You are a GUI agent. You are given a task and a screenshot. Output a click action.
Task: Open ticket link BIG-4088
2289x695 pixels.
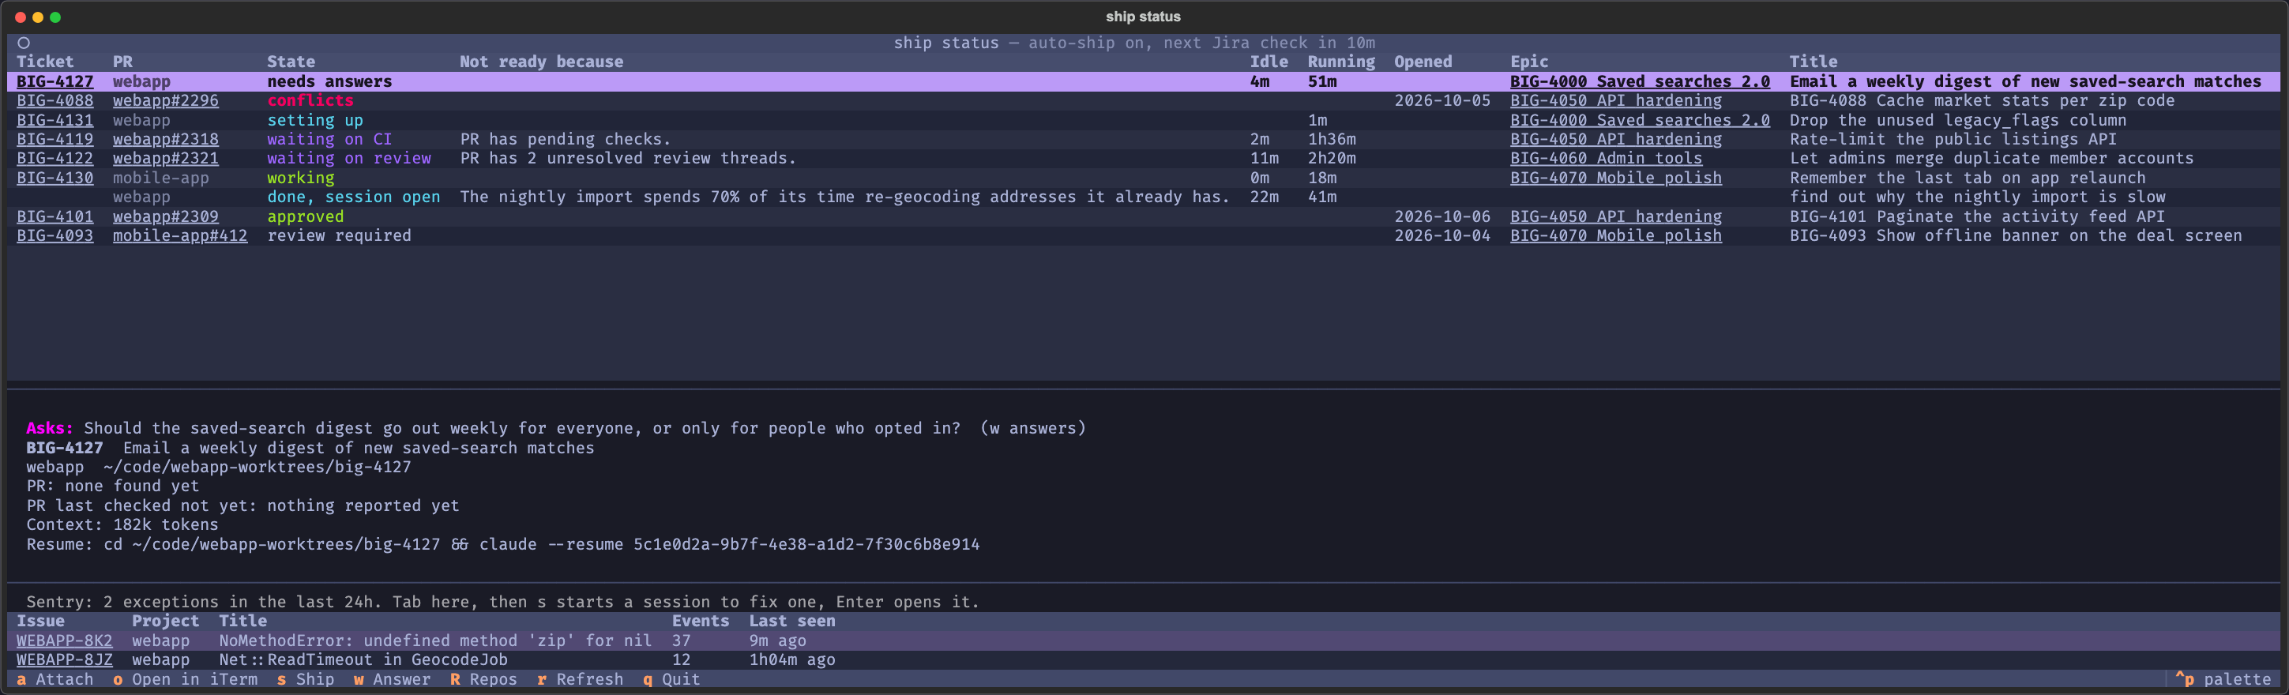tap(55, 100)
